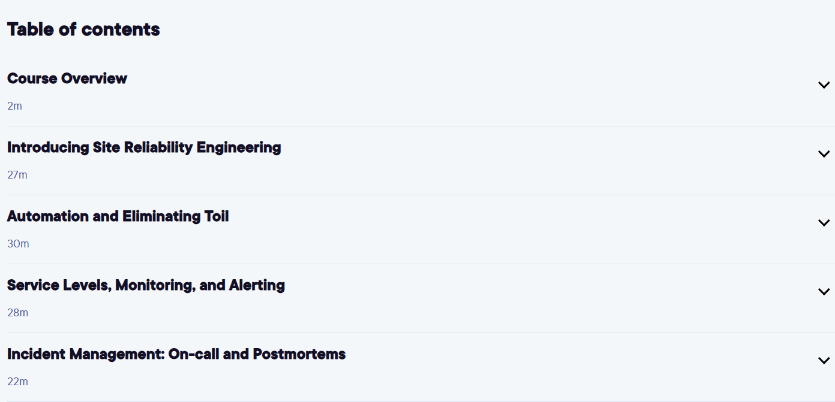The width and height of the screenshot is (835, 402).
Task: Click the 30m duration label
Action: coord(18,244)
